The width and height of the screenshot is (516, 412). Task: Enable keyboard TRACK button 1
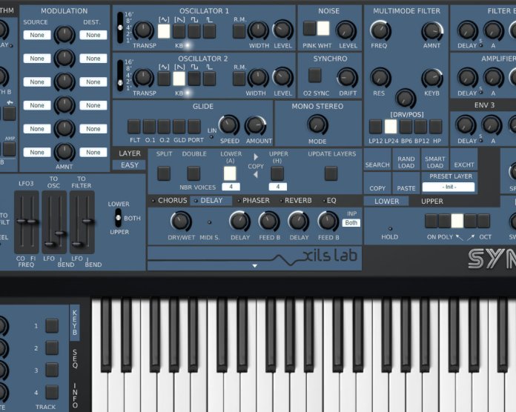click(x=52, y=326)
